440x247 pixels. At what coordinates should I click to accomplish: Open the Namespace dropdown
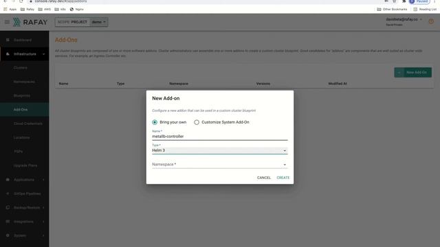click(x=220, y=165)
